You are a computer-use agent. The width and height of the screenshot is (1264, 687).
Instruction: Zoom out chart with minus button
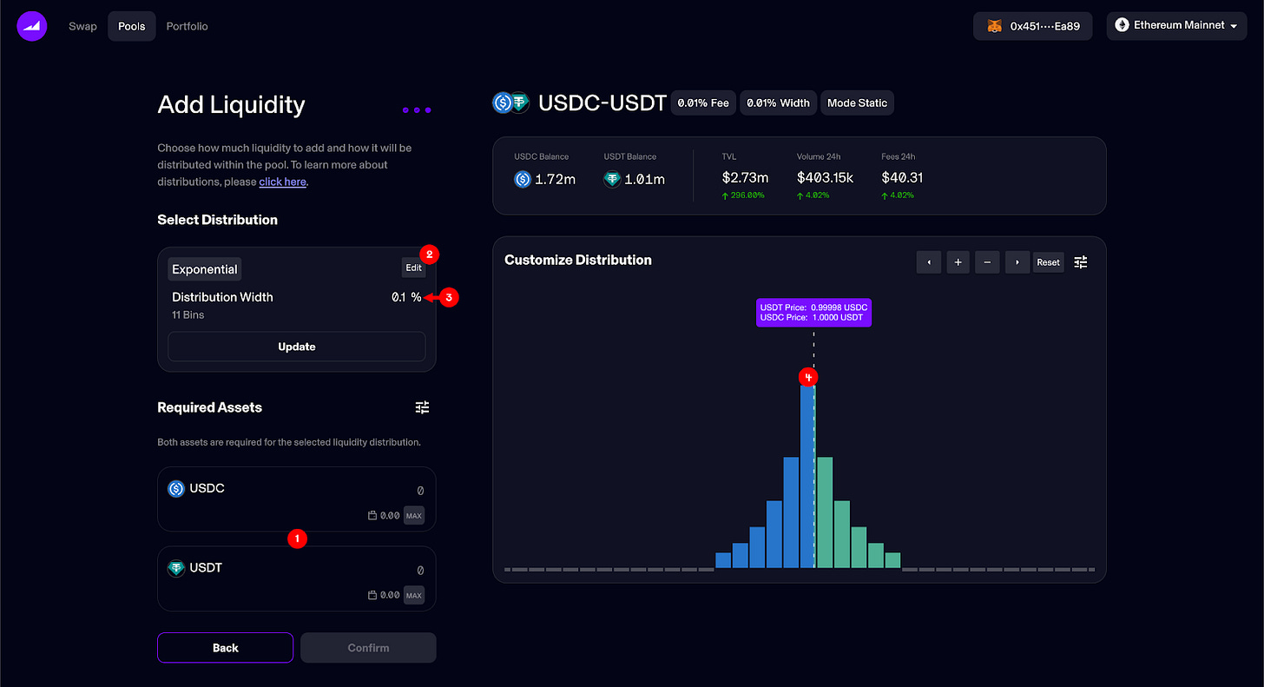point(987,262)
